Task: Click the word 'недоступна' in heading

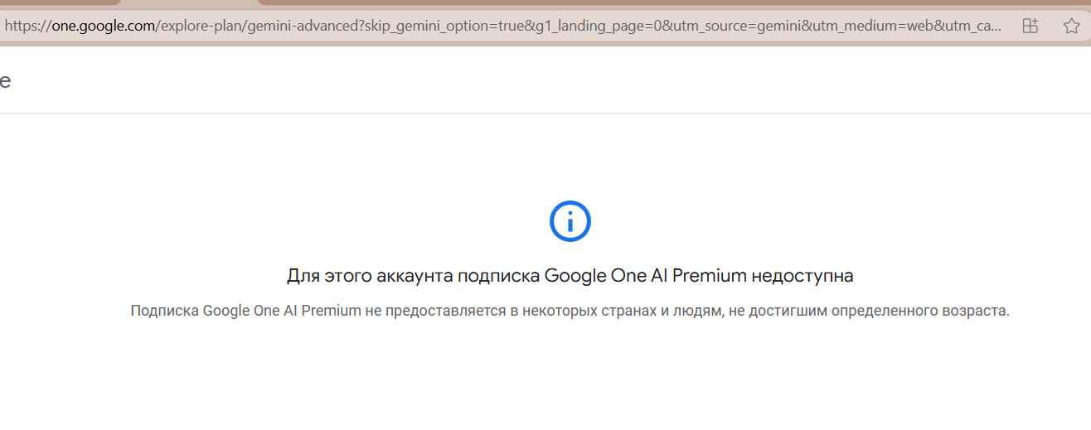Action: point(802,276)
